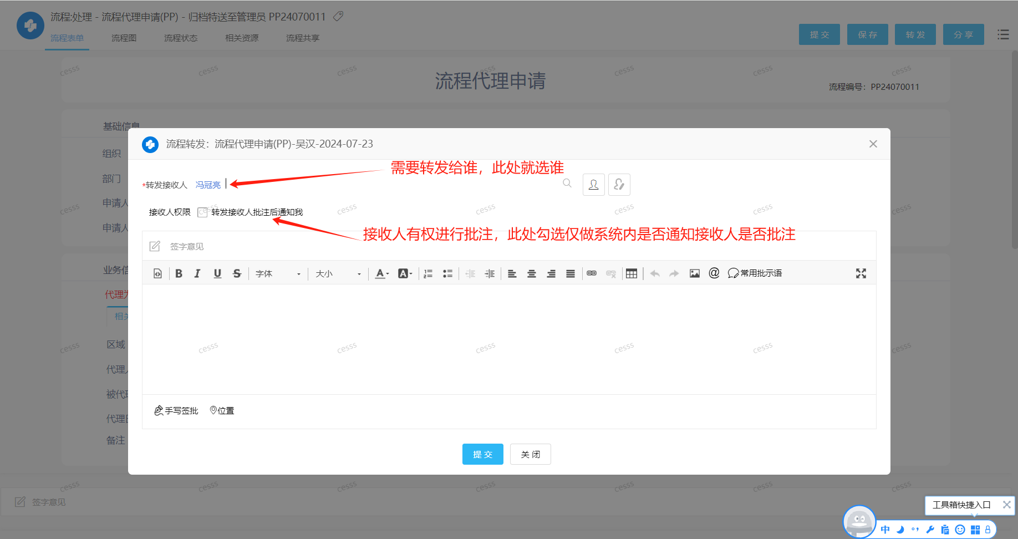Click the lock icon in IME bar
The width and height of the screenshot is (1018, 539).
coord(988,530)
